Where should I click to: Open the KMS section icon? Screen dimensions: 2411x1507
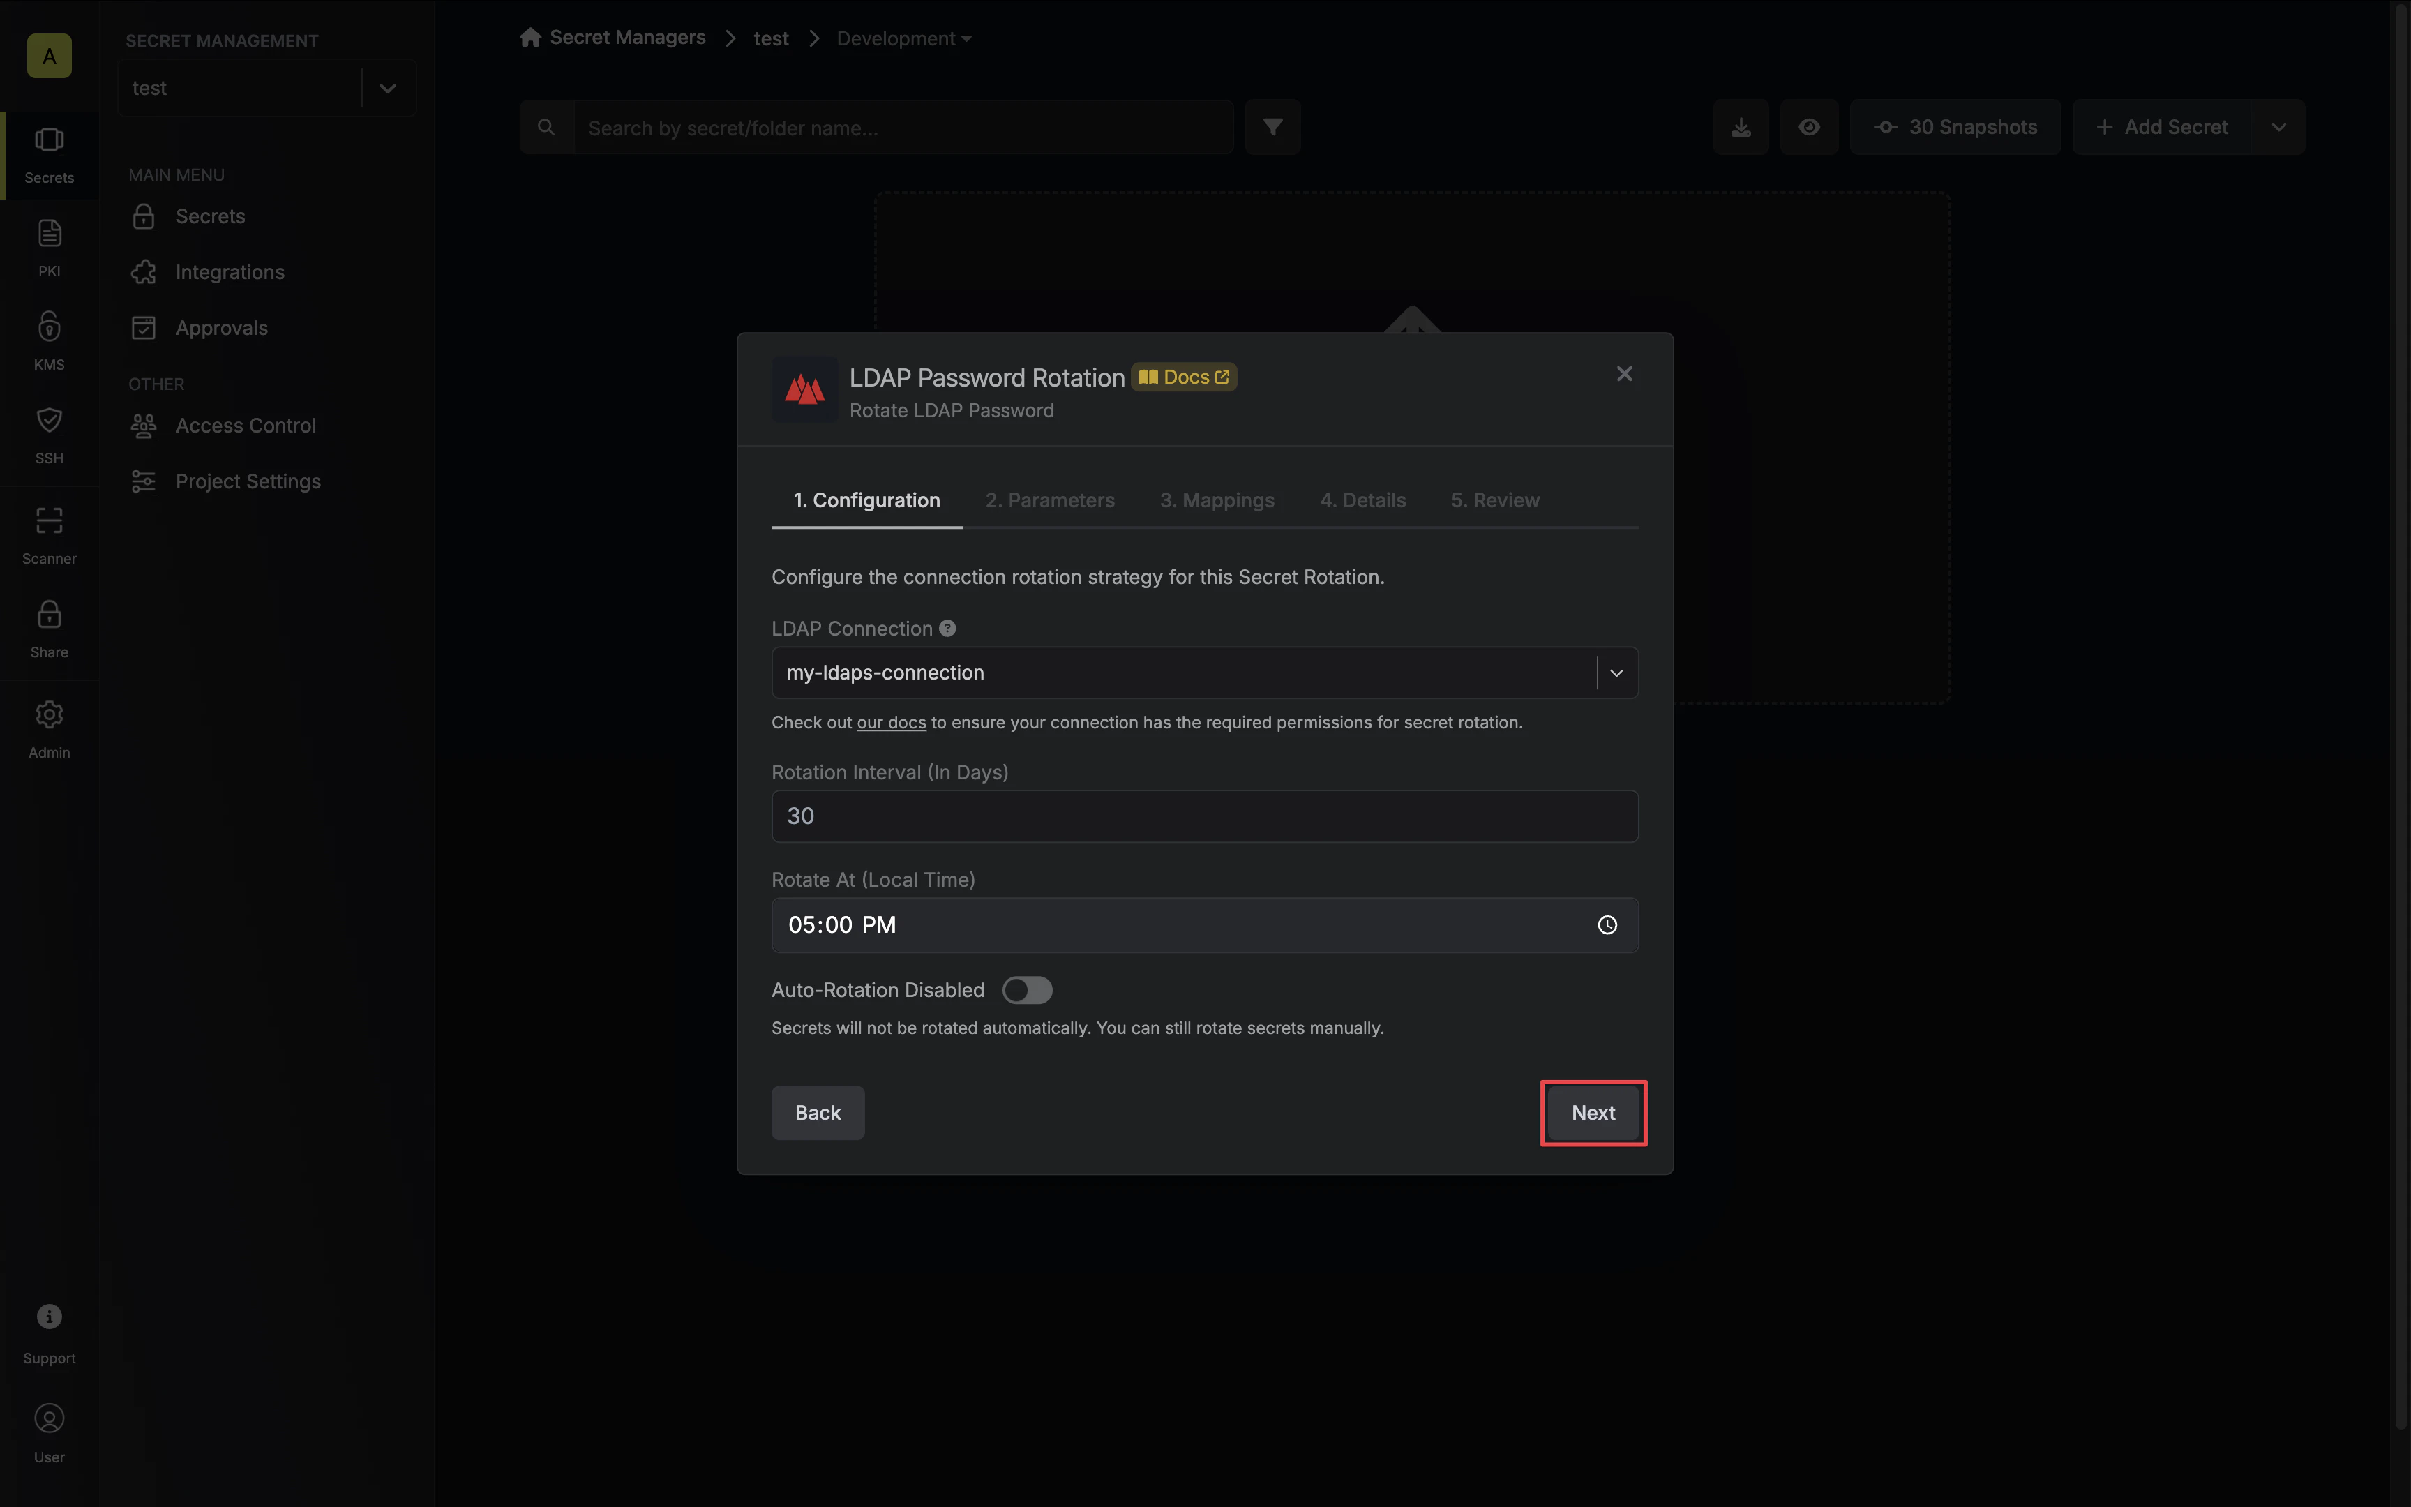(49, 342)
